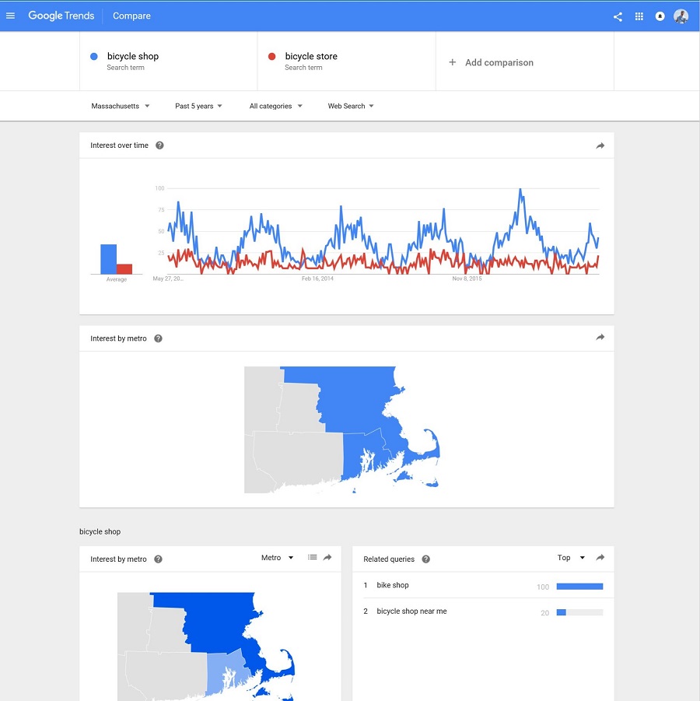Viewport: 700px width, 701px height.
Task: Click the 'Compare' header title
Action: tap(131, 16)
